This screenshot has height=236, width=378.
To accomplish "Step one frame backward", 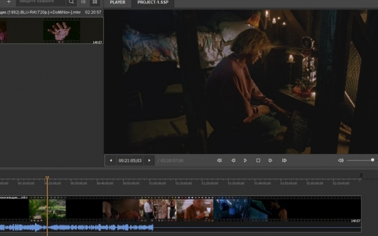I will coord(233,160).
